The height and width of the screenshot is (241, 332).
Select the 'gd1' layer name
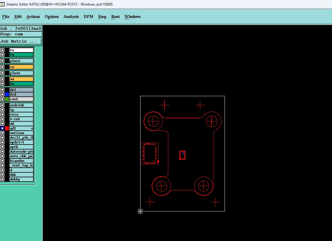pos(21,128)
